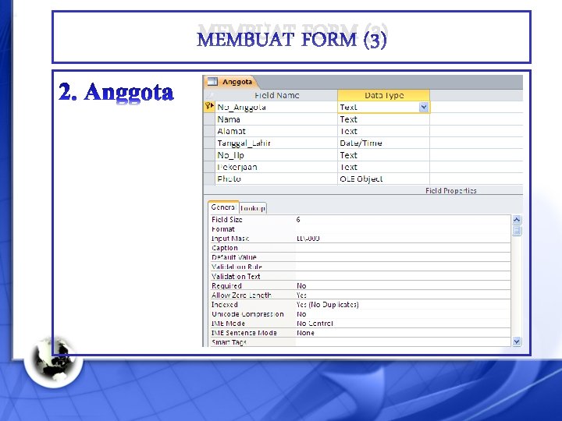Select the Data Type column header
Screen dimensions: 562x421
pyautogui.click(x=383, y=96)
